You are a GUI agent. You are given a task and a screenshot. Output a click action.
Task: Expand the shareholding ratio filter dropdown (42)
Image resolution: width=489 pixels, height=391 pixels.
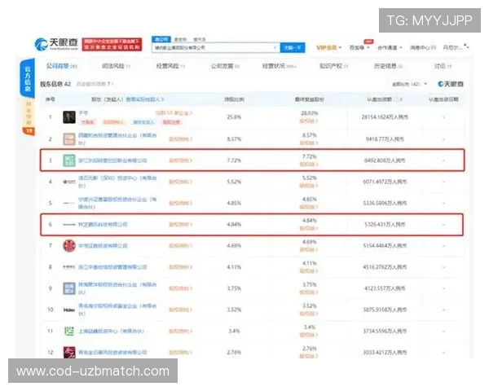coord(409,84)
